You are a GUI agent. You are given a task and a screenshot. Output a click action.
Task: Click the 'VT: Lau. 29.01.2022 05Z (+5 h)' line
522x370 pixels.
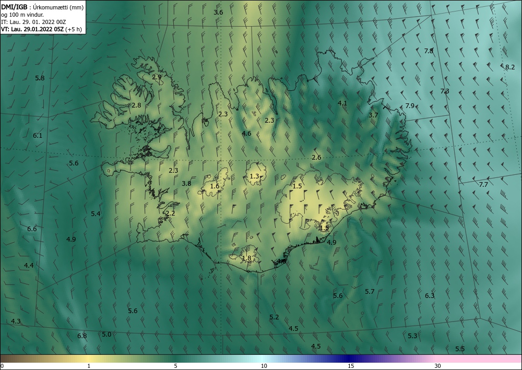point(41,29)
